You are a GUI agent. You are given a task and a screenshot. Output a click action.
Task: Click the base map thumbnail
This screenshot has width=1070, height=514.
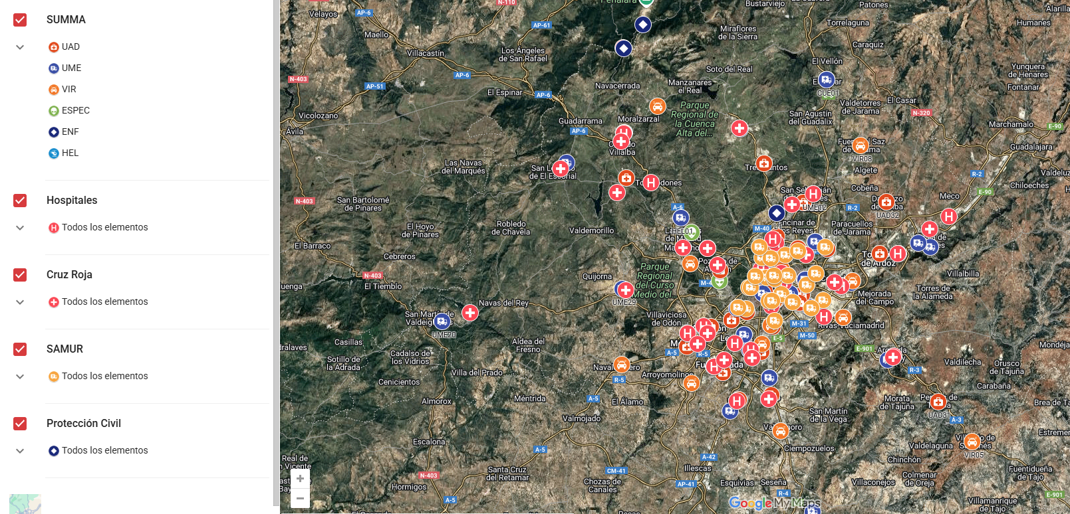pyautogui.click(x=25, y=504)
